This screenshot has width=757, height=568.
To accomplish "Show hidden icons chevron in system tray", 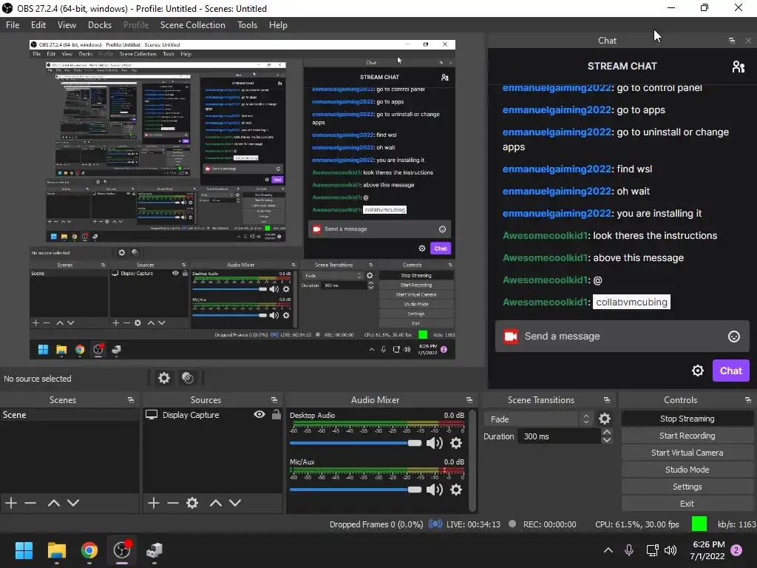I will point(608,550).
